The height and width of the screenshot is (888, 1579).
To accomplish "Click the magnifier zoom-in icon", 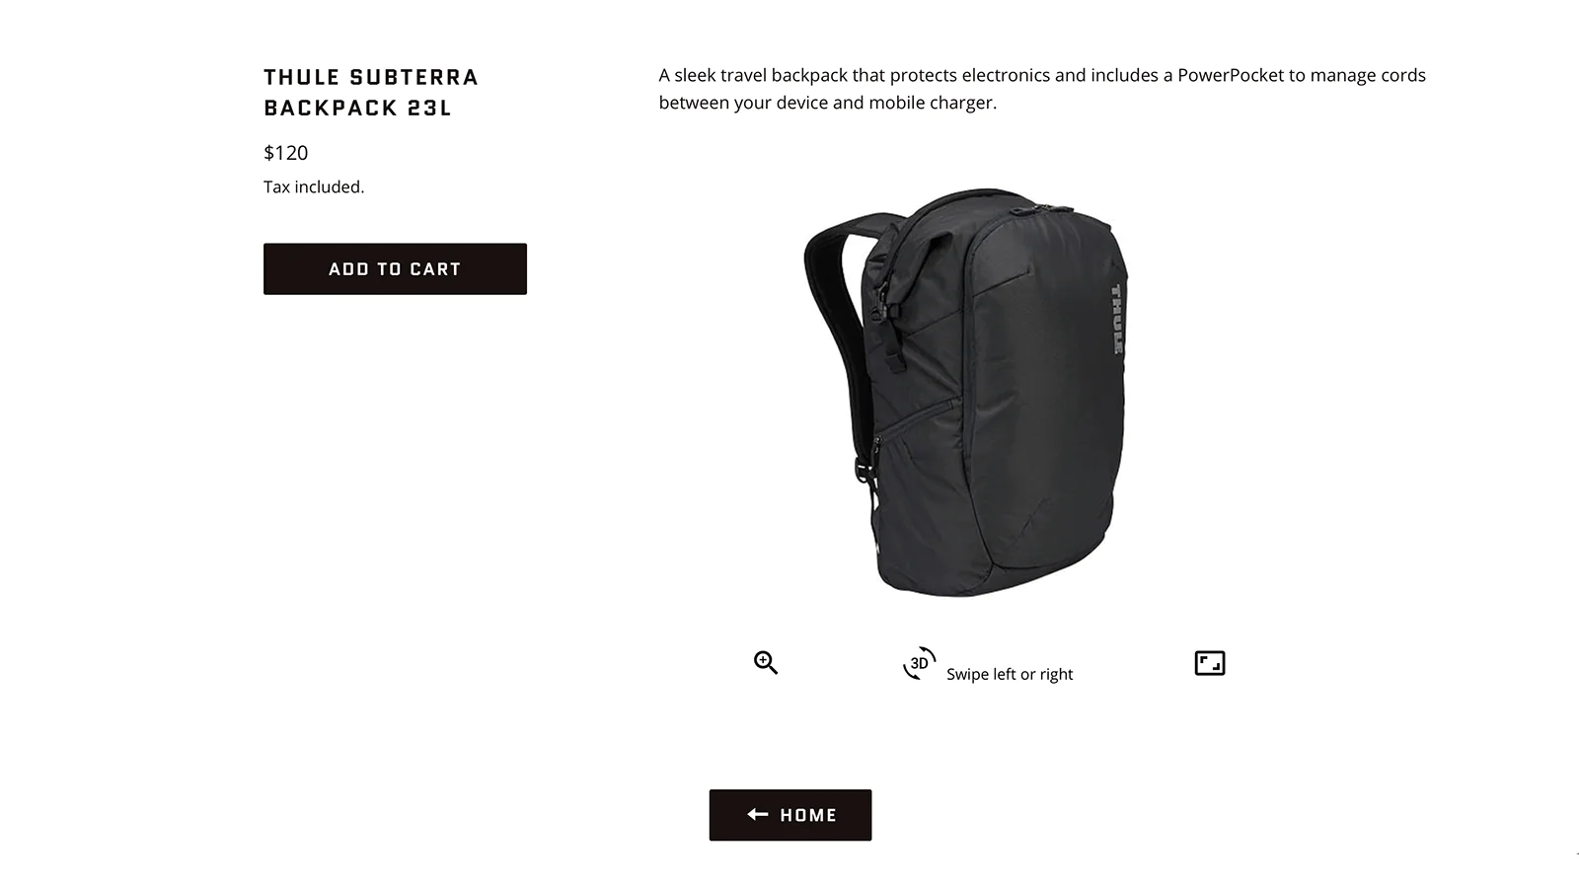I will [x=766, y=663].
